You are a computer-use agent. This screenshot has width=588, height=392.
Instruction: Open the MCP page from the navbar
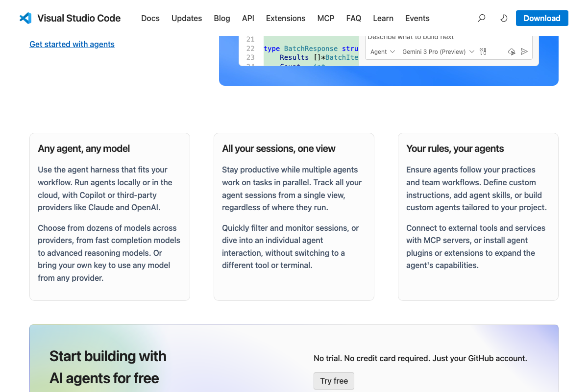(325, 18)
